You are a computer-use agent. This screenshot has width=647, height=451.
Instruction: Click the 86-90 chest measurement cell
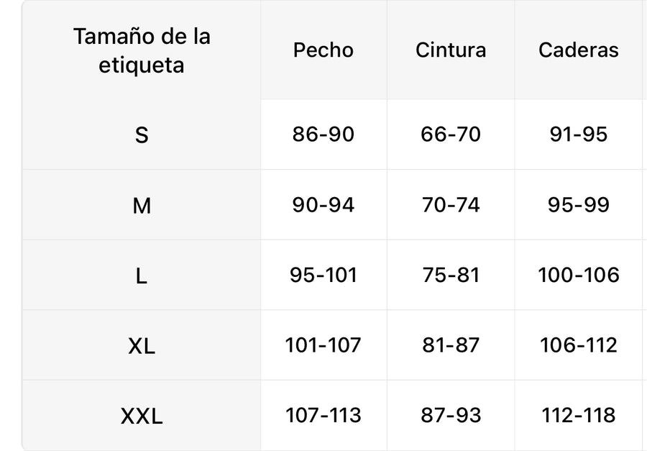[323, 135]
